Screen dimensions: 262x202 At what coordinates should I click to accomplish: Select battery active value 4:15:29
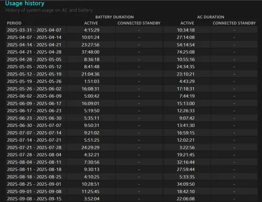pyautogui.click(x=92, y=30)
